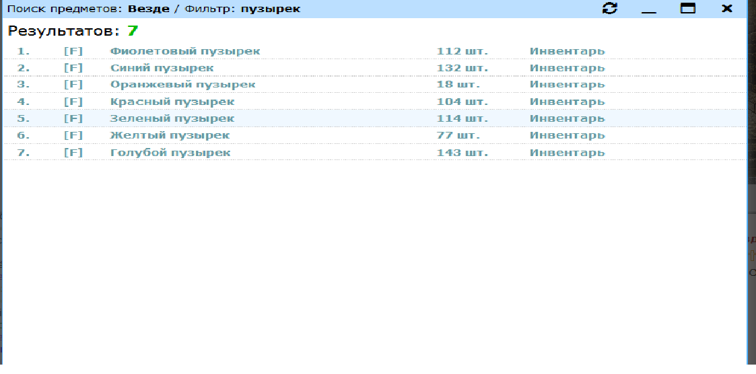Click [F] tag of Фиолетовый пузырек row

point(73,51)
